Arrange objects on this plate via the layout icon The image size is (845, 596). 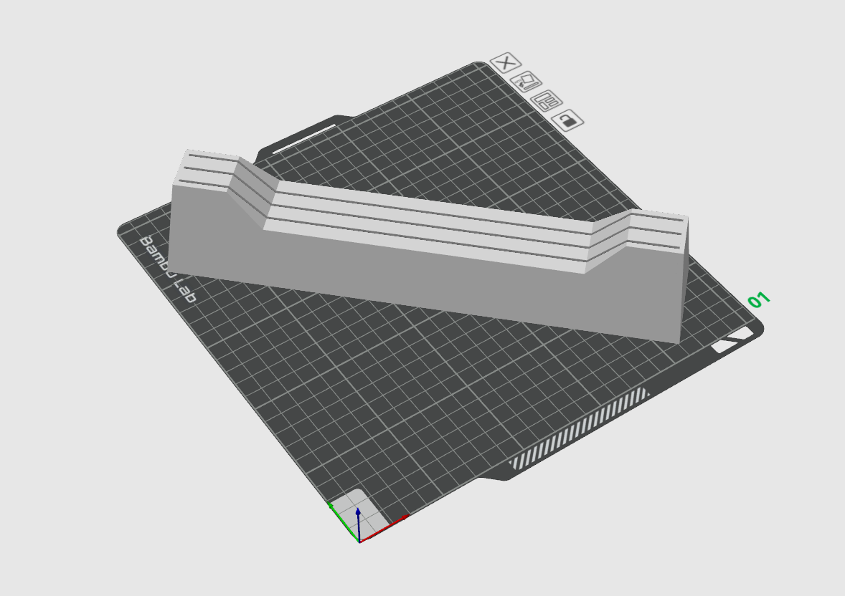click(x=547, y=101)
